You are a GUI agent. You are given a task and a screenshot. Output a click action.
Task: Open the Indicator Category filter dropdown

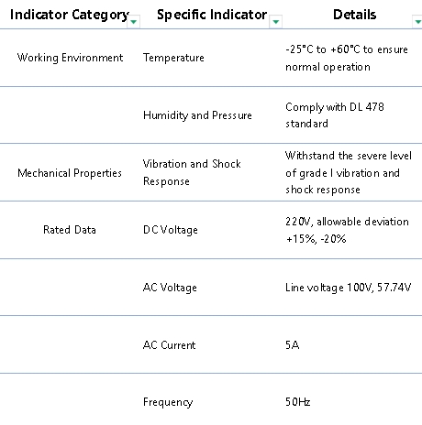pos(134,22)
